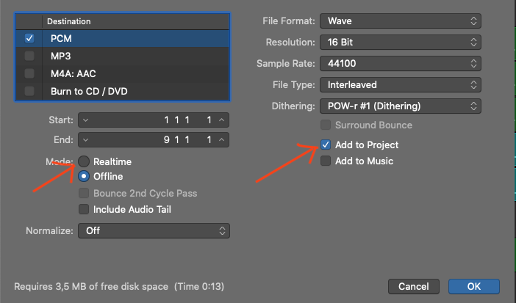Open the Resolution 16 Bit dropdown
The image size is (516, 303).
[401, 43]
